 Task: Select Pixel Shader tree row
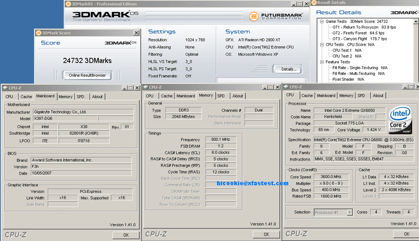tap(348, 79)
